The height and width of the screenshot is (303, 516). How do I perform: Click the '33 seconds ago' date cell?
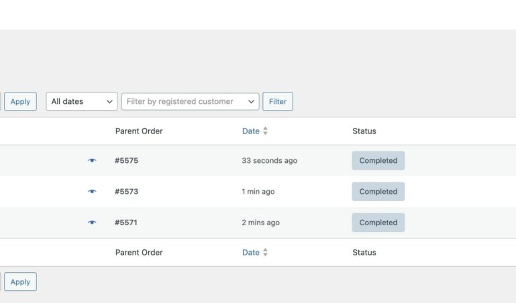coord(269,161)
